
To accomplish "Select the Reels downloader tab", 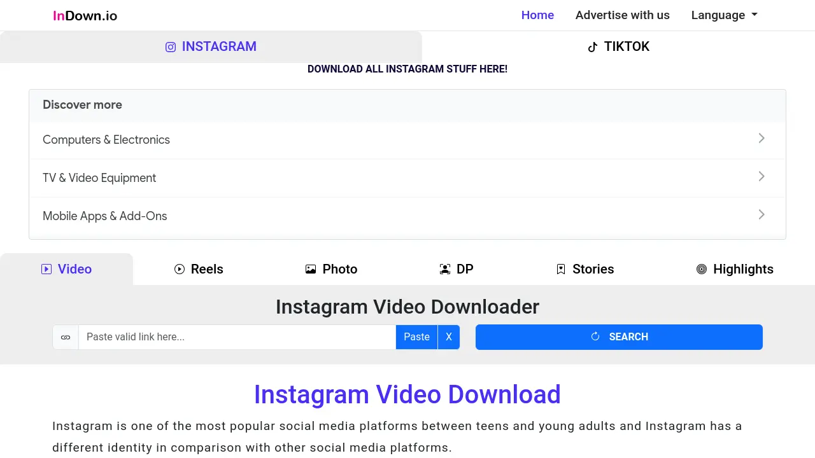I will [199, 269].
